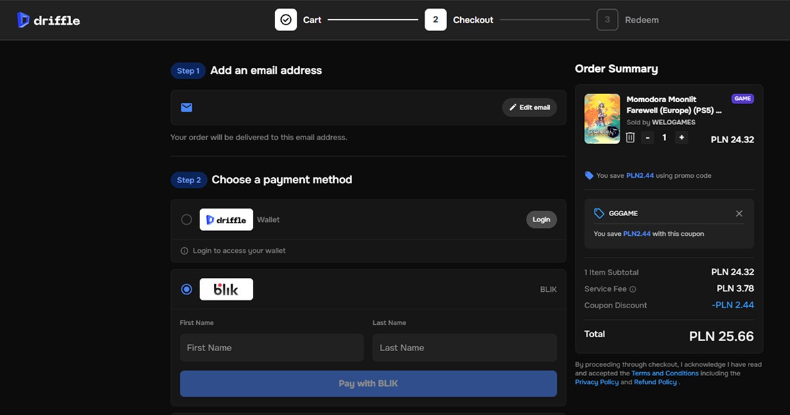This screenshot has width=790, height=415.
Task: Decrease quantity with minus button
Action: coord(648,137)
